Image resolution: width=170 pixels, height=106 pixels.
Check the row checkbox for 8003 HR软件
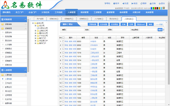[x=63, y=41]
